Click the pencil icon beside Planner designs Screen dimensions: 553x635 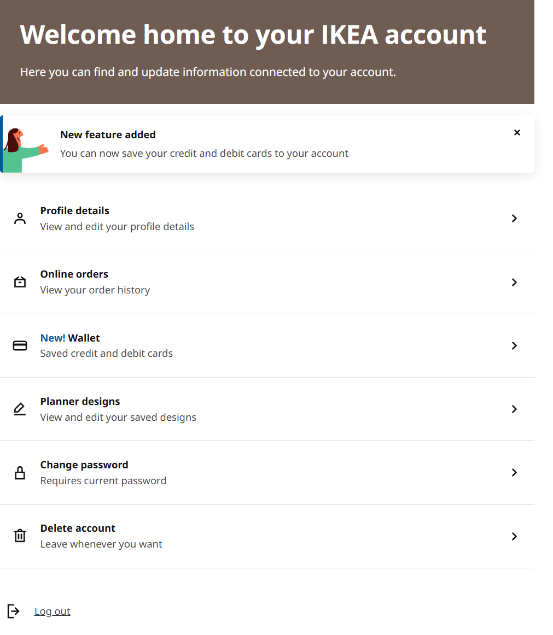(x=20, y=409)
